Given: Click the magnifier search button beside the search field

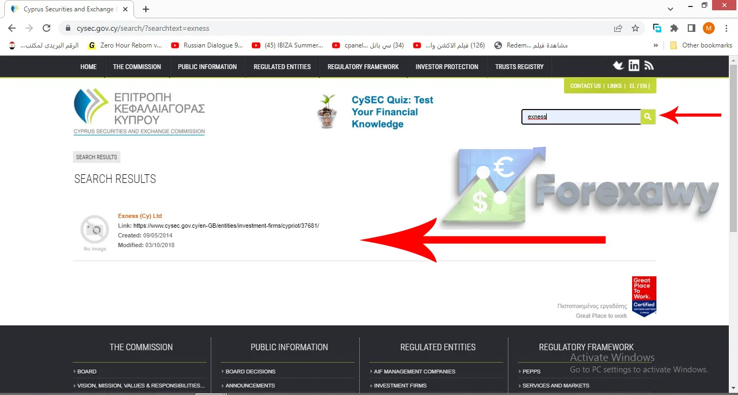Looking at the screenshot, I should (648, 117).
